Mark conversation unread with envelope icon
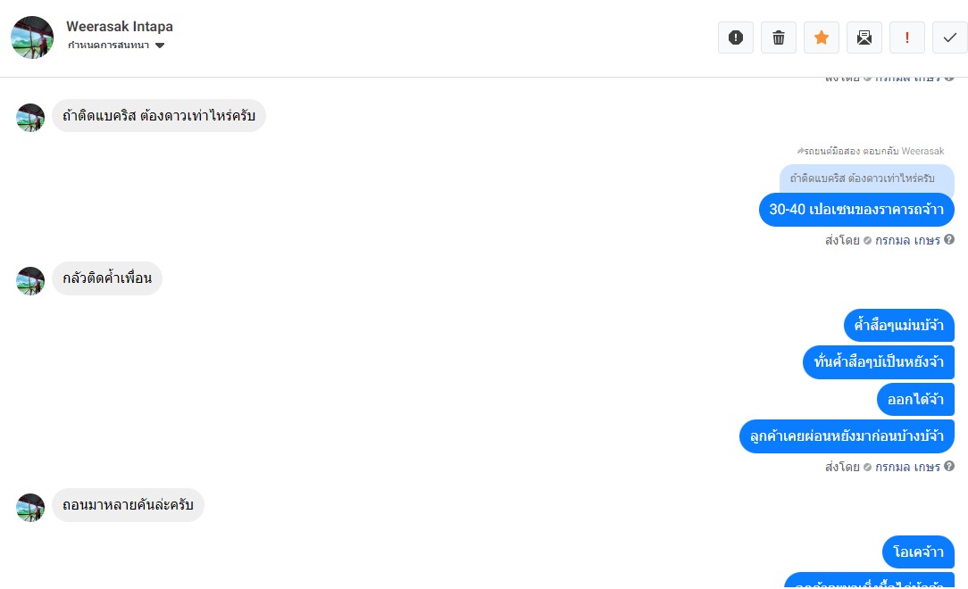The width and height of the screenshot is (968, 589). tap(864, 37)
